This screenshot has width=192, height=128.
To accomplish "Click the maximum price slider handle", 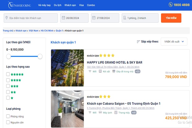I will coord(40,56).
